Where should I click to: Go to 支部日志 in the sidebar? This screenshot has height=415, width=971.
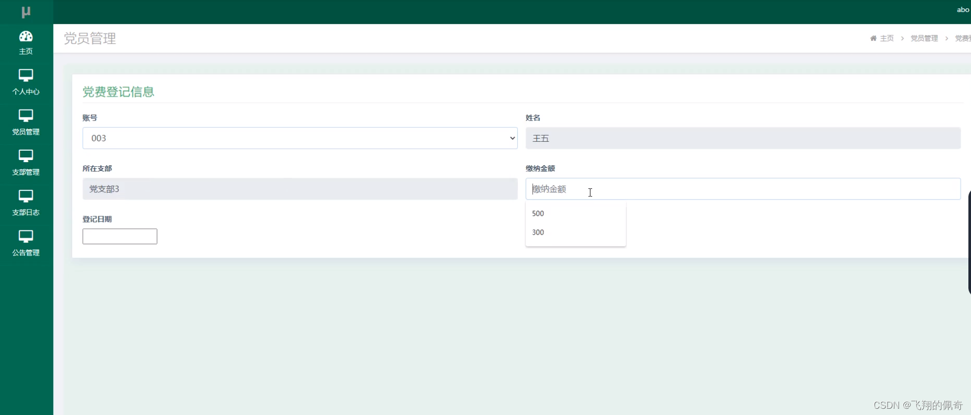(x=26, y=204)
